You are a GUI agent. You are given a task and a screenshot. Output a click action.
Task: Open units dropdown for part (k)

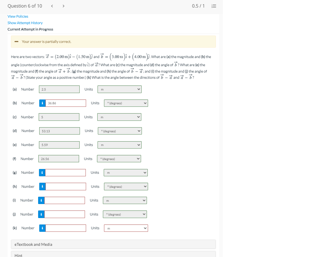[126, 228]
